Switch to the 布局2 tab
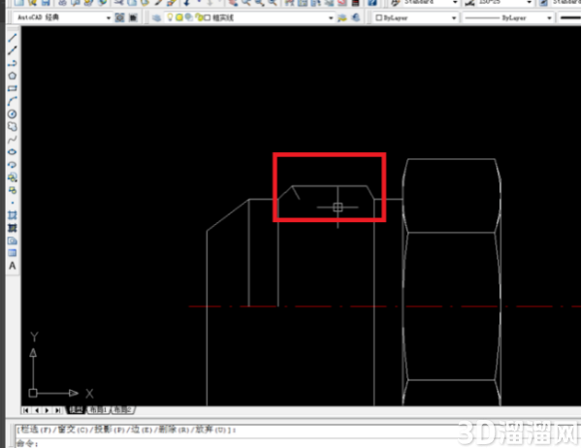 122,410
